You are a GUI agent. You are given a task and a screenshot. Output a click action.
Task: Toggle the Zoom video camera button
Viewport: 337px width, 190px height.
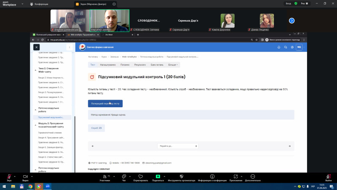tap(25, 176)
